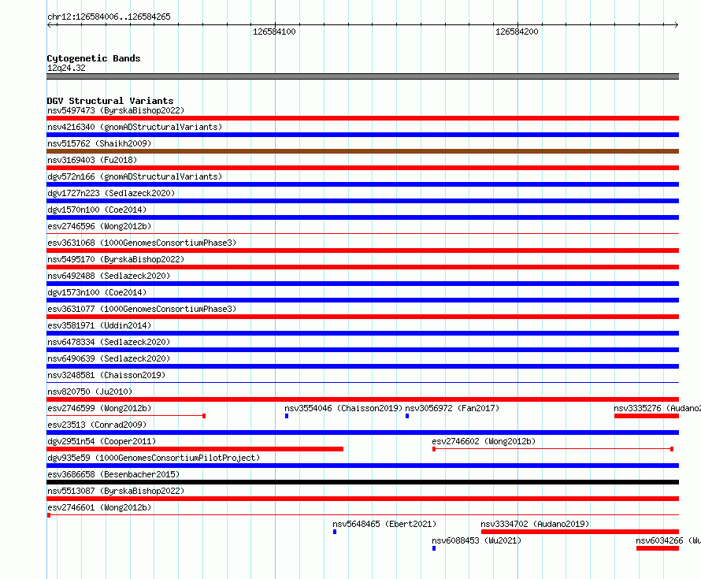Open dgv1727n223 (Sedlazeck2020) label
Image resolution: width=701 pixels, height=579 pixels.
(x=111, y=193)
